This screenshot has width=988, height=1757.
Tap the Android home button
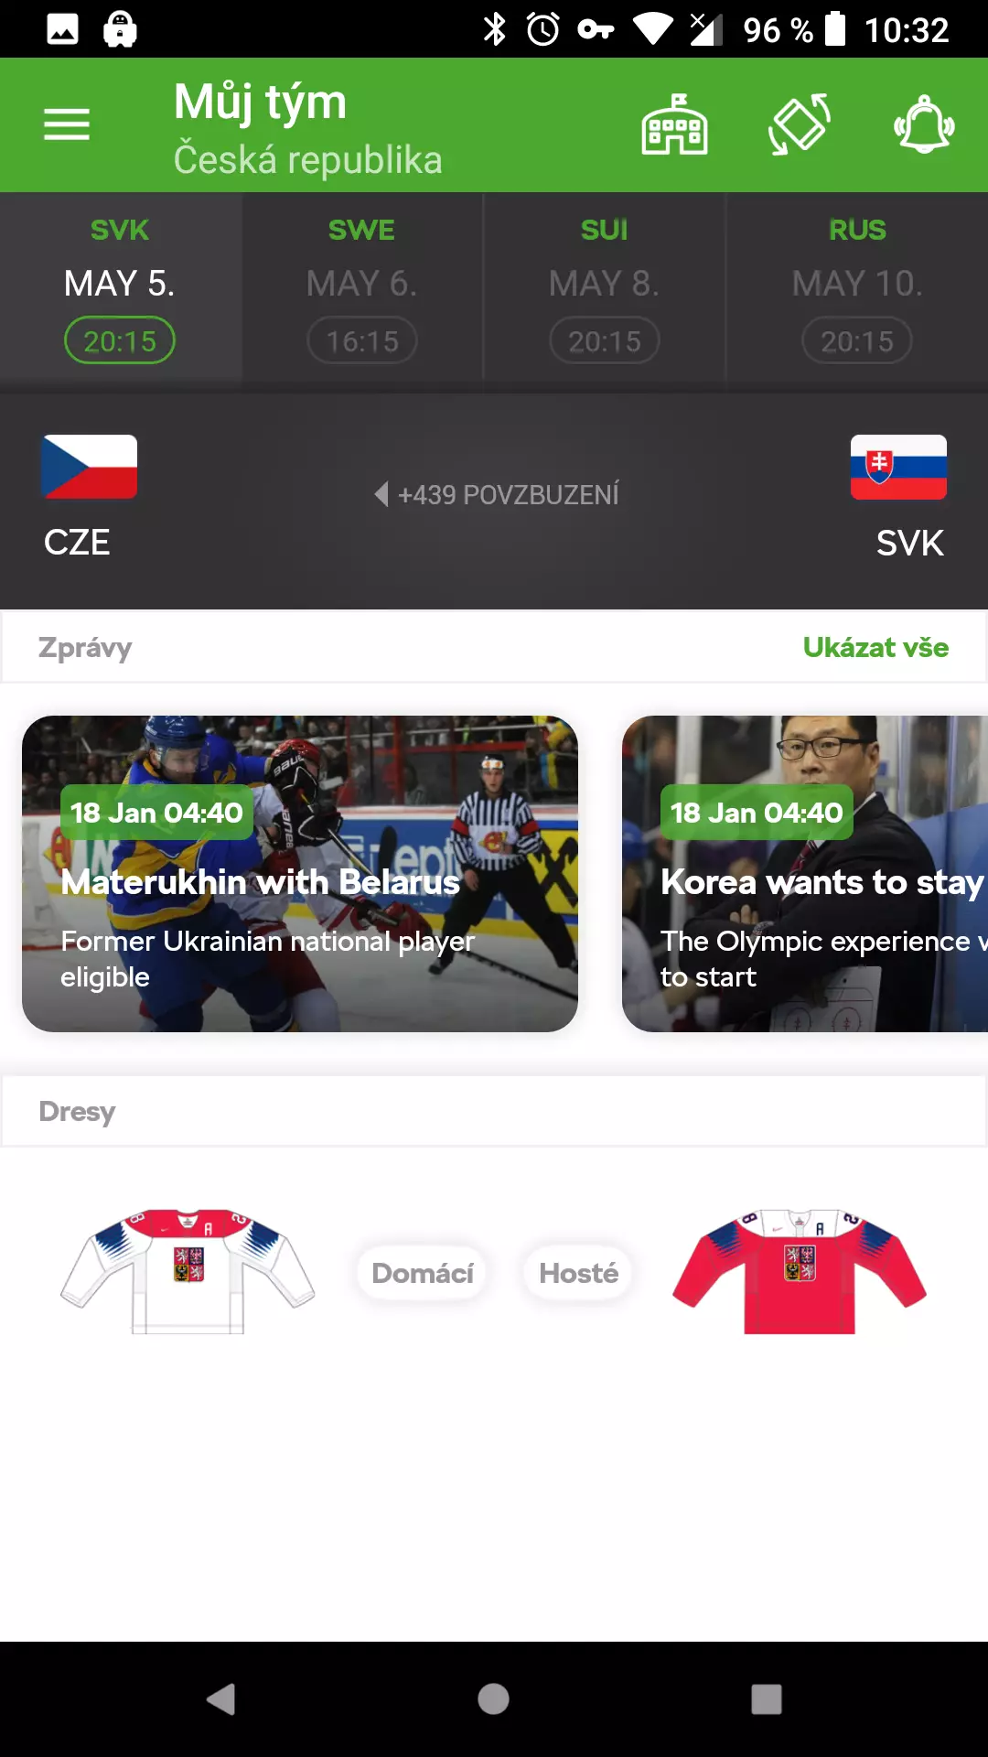pyautogui.click(x=493, y=1699)
